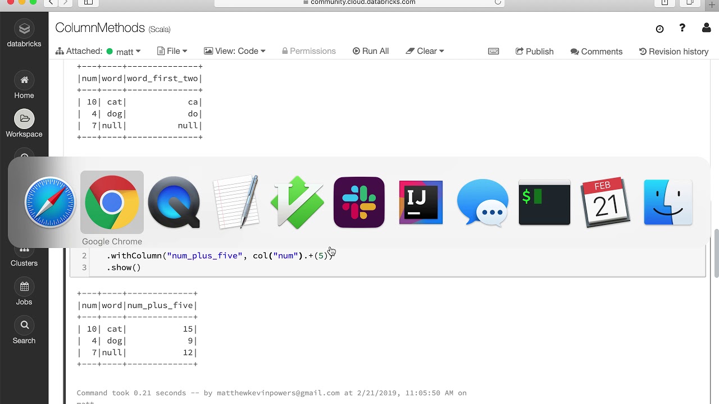The image size is (719, 404).
Task: Click output row with dog and do
Action: pos(140,114)
